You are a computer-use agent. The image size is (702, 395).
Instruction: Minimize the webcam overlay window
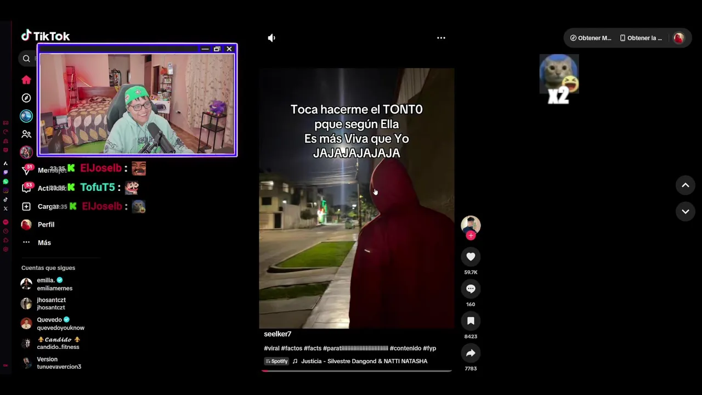tap(205, 49)
